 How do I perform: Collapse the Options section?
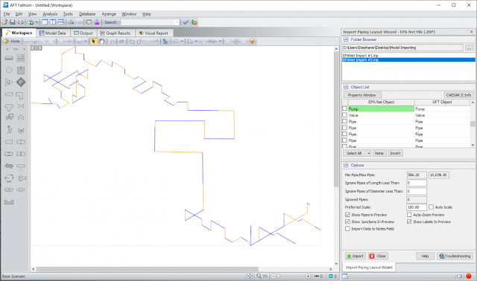click(x=346, y=165)
